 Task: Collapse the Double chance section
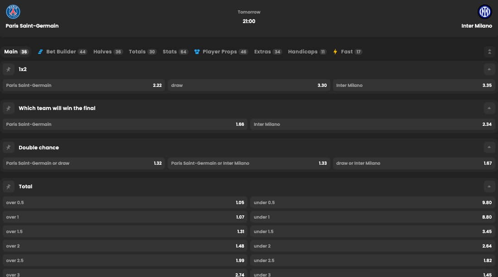click(x=489, y=147)
